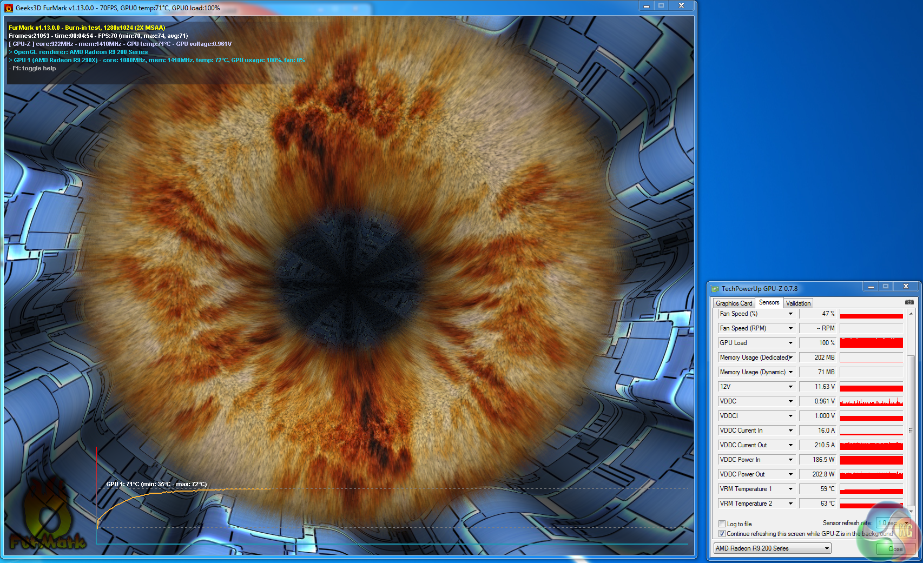Image resolution: width=923 pixels, height=563 pixels.
Task: Click the GPU-Z title bar app icon
Action: 715,289
